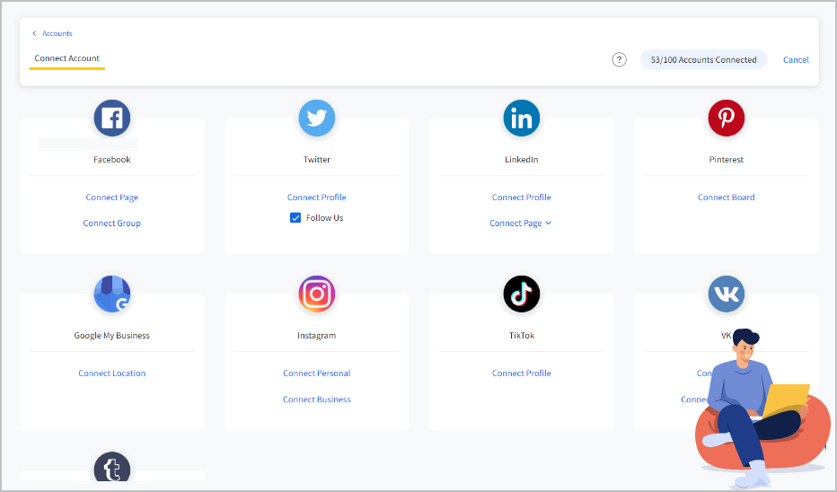Click the Facebook logo icon
Image resolution: width=837 pixels, height=492 pixels.
click(112, 118)
